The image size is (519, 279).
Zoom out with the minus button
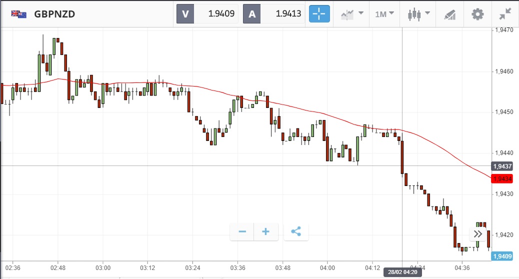(242, 231)
